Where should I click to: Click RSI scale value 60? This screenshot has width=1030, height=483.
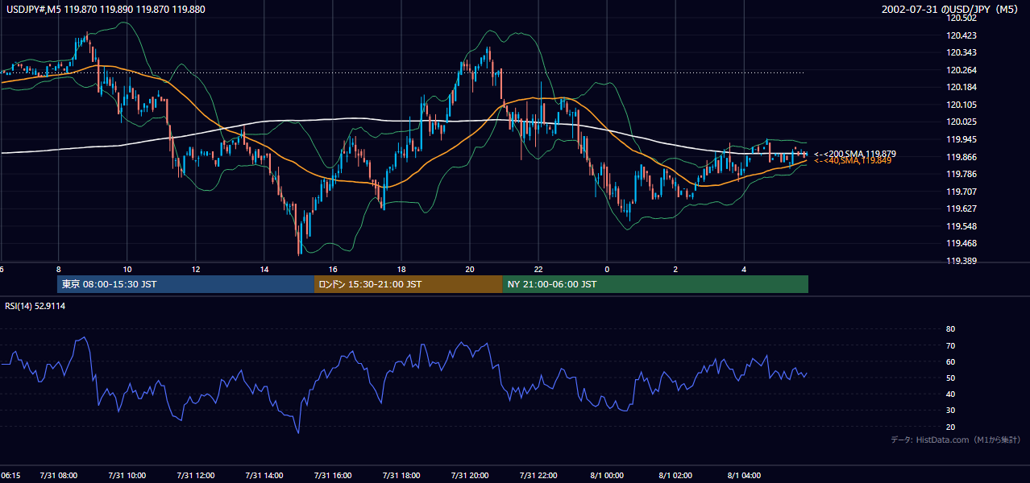point(950,361)
